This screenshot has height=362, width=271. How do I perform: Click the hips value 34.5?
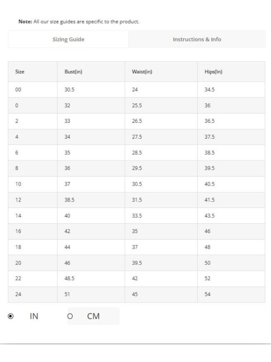(x=209, y=90)
